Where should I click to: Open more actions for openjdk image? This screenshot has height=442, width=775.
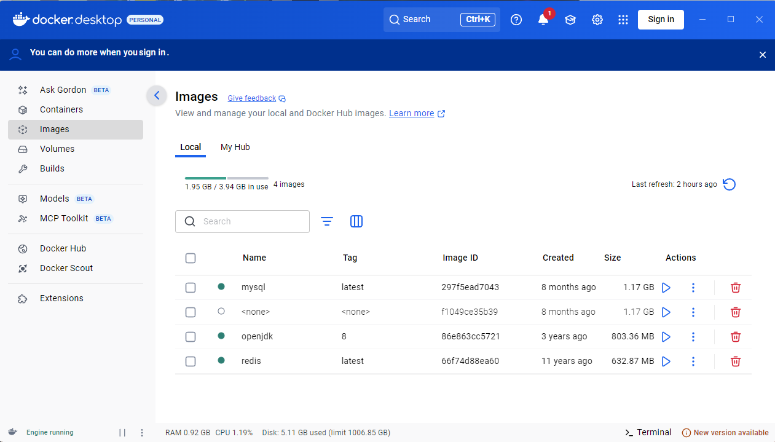[693, 336]
